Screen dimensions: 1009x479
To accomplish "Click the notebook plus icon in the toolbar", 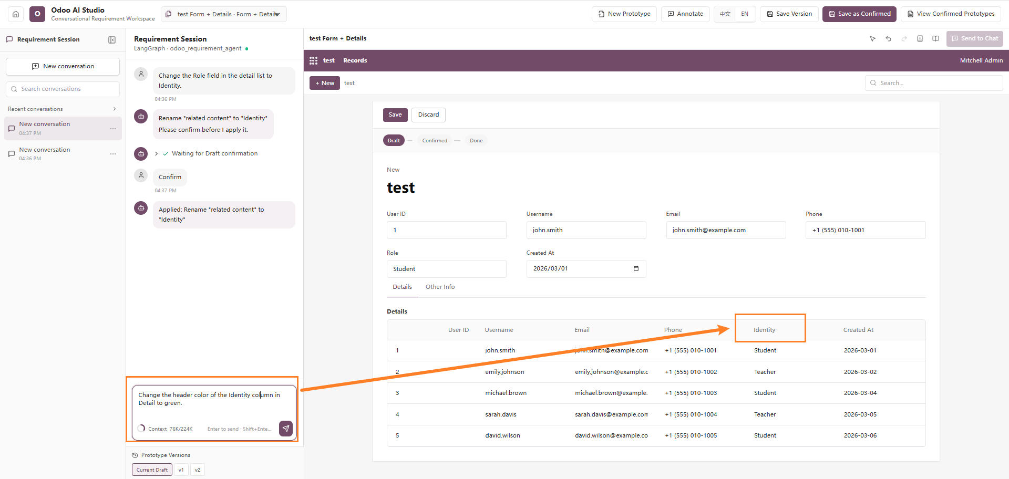I will click(x=920, y=39).
